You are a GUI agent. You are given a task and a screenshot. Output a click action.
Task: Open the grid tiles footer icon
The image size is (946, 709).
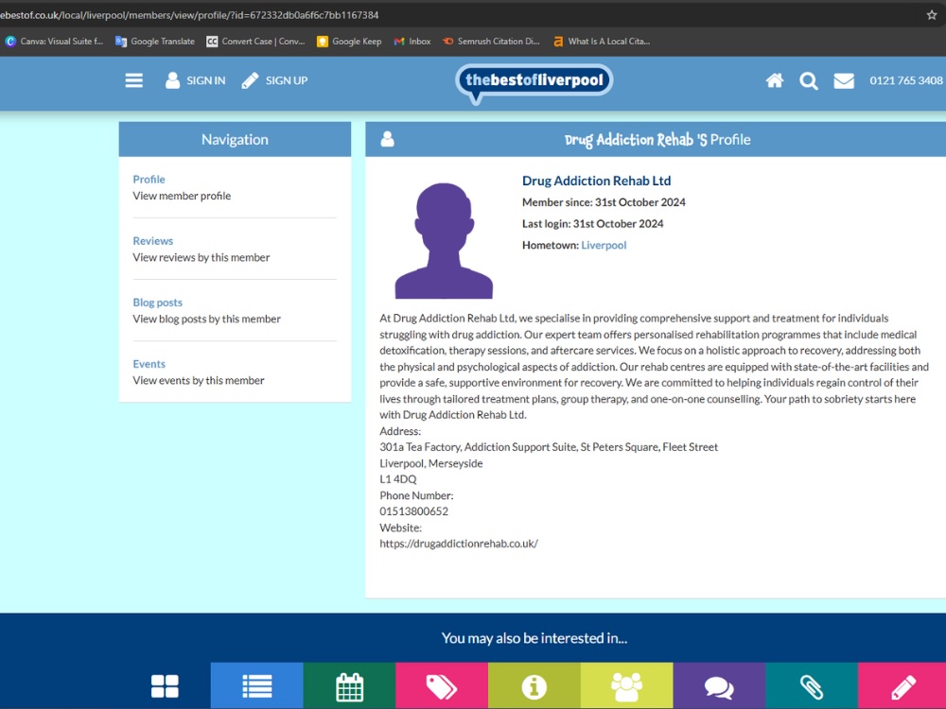click(165, 686)
